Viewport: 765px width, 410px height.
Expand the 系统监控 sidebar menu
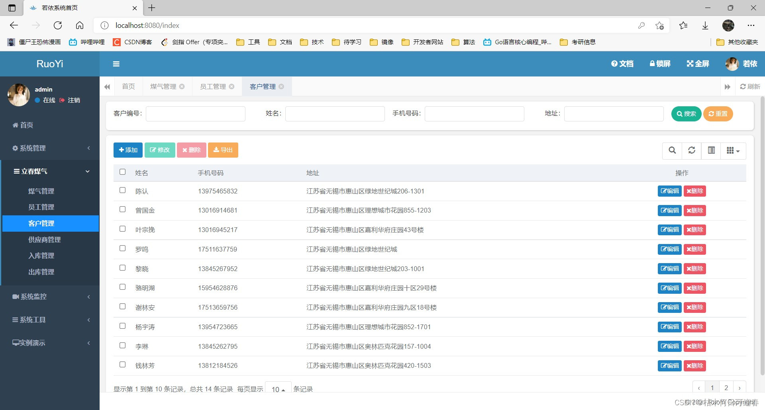[x=50, y=297]
